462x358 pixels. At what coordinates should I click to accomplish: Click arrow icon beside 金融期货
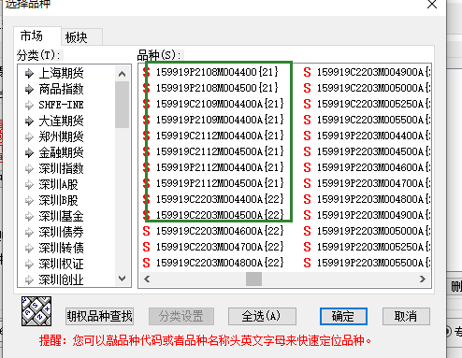click(29, 153)
